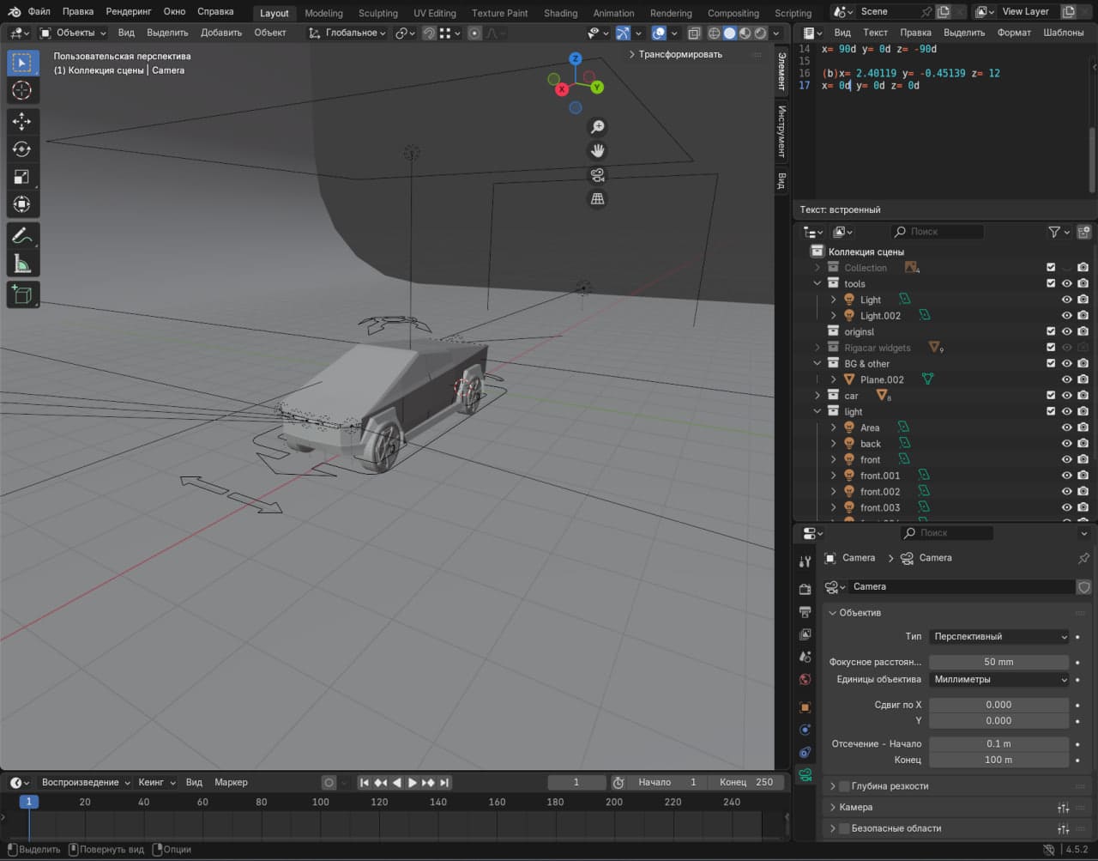Image resolution: width=1098 pixels, height=861 pixels.
Task: Select the Rotate tool in toolbar
Action: tap(22, 149)
